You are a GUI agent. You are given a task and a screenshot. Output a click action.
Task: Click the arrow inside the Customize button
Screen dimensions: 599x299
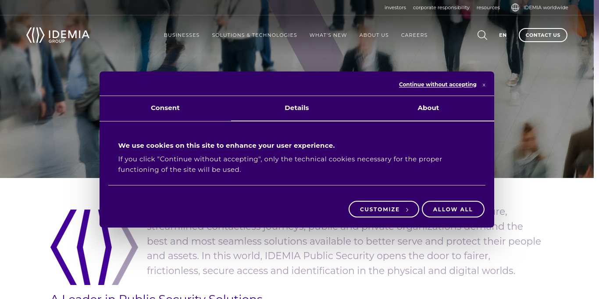[407, 210]
